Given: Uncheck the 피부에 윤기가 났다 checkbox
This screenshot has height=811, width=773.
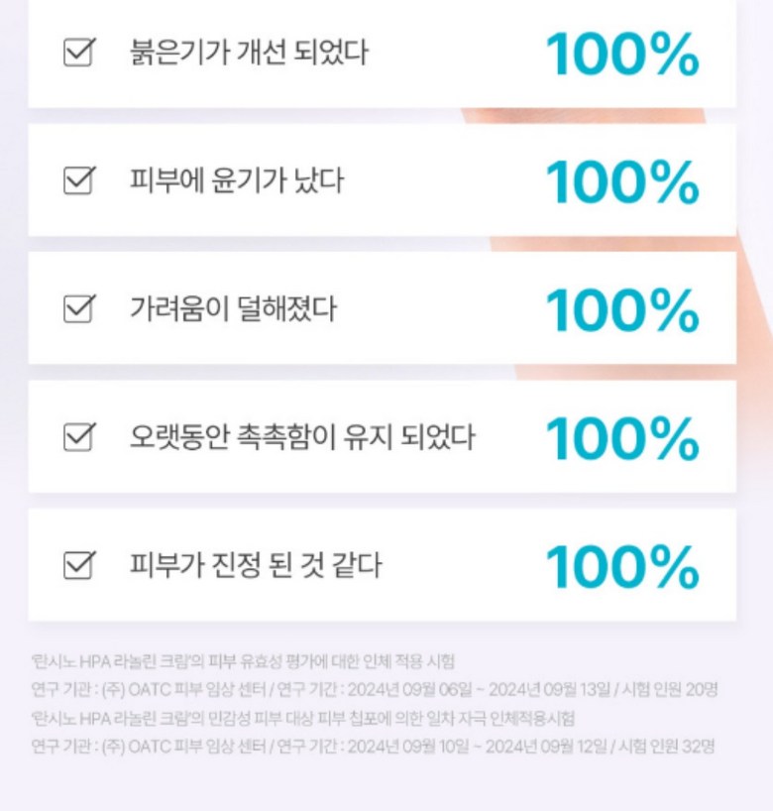Looking at the screenshot, I should coord(78,181).
